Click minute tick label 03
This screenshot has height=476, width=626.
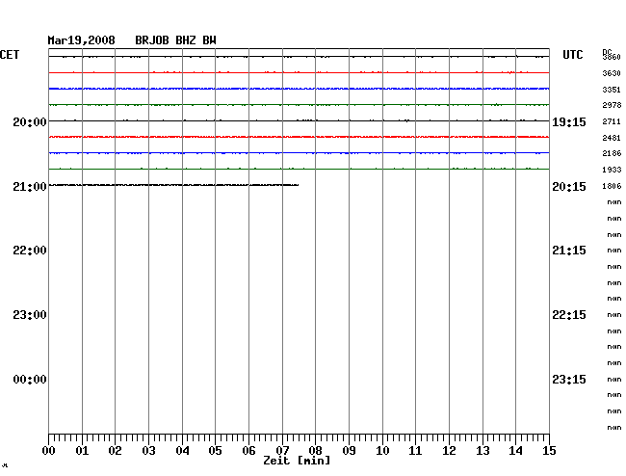[x=149, y=451]
